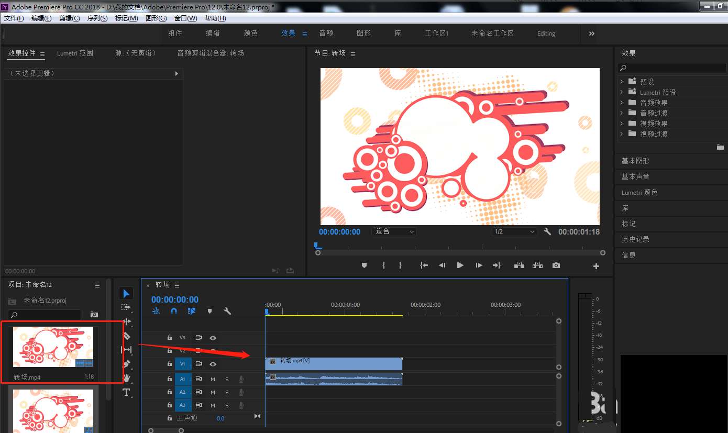Select the Type tool in the toolbar

126,392
